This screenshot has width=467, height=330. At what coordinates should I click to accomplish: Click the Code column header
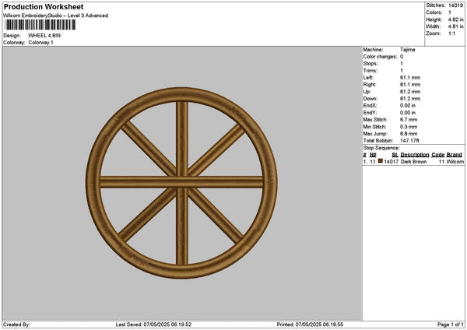[438, 155]
